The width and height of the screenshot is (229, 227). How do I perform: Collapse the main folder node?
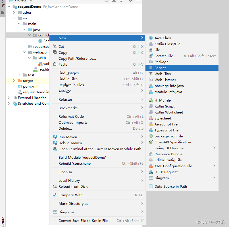pos(19,24)
